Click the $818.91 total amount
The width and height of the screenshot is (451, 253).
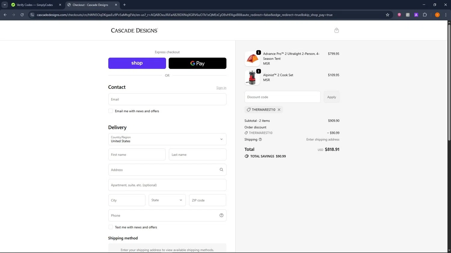coord(332,149)
